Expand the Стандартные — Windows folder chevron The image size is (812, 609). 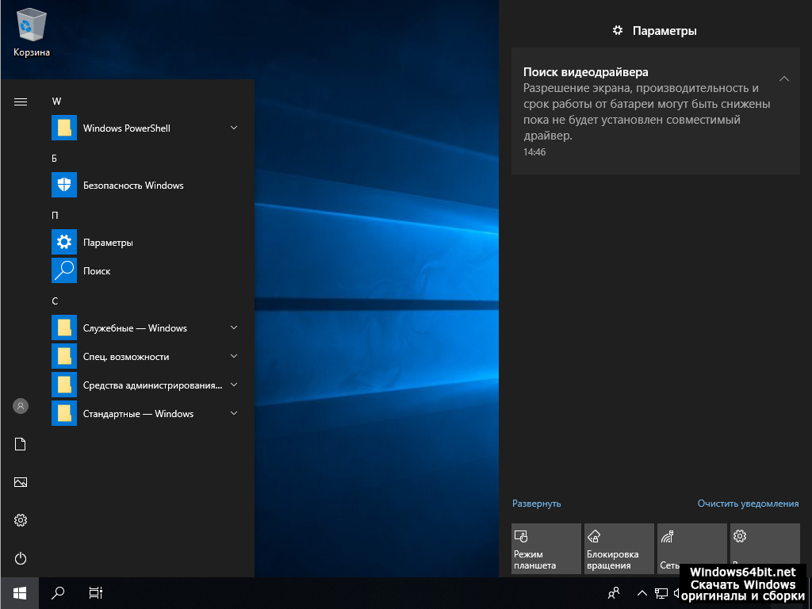pos(234,413)
